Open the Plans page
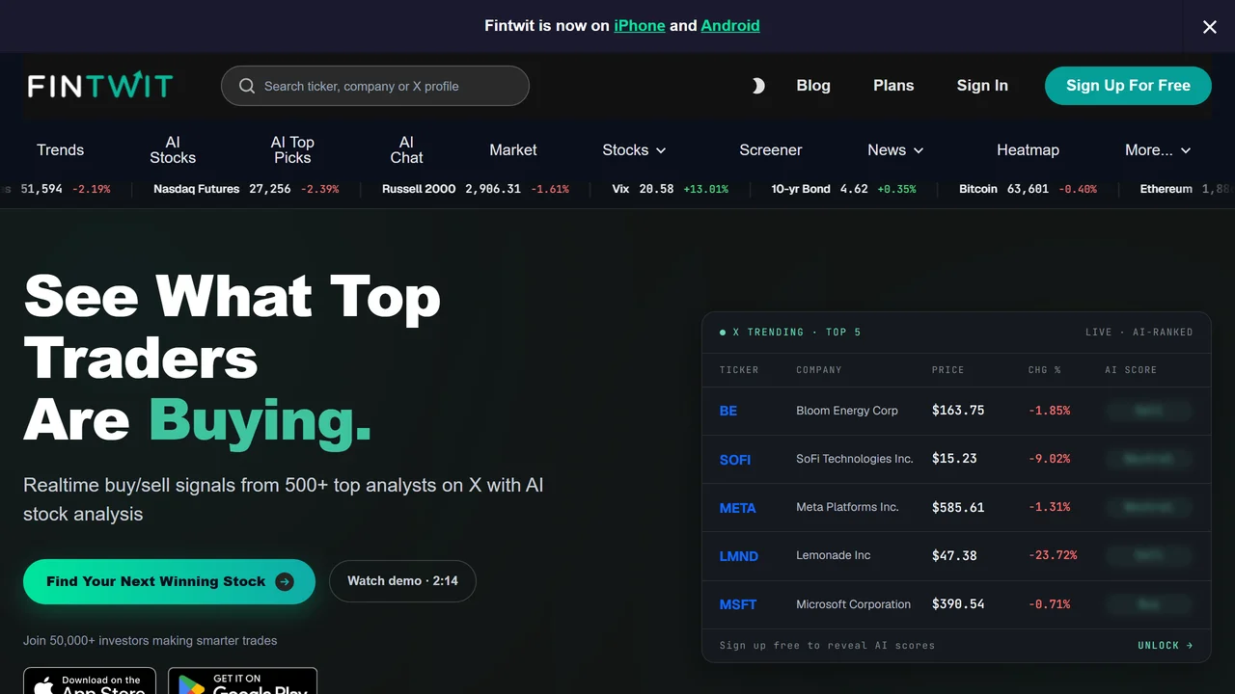The height and width of the screenshot is (694, 1235). tap(893, 85)
